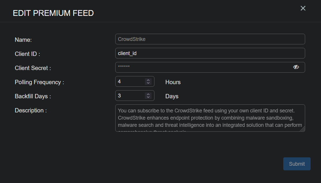The width and height of the screenshot is (321, 183).
Task: Click the Submit button
Action: 297,164
